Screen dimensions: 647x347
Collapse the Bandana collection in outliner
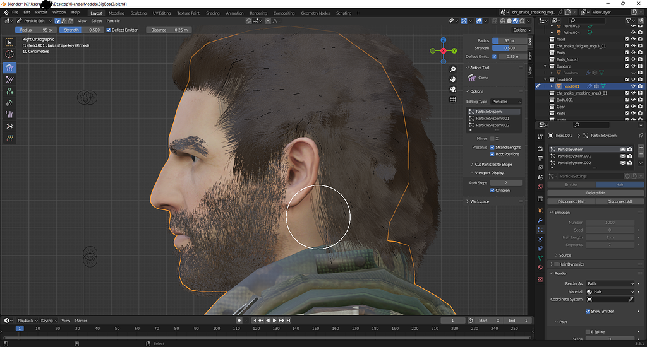(x=545, y=66)
